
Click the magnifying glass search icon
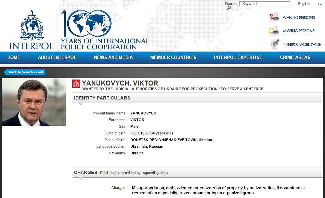(229, 8)
